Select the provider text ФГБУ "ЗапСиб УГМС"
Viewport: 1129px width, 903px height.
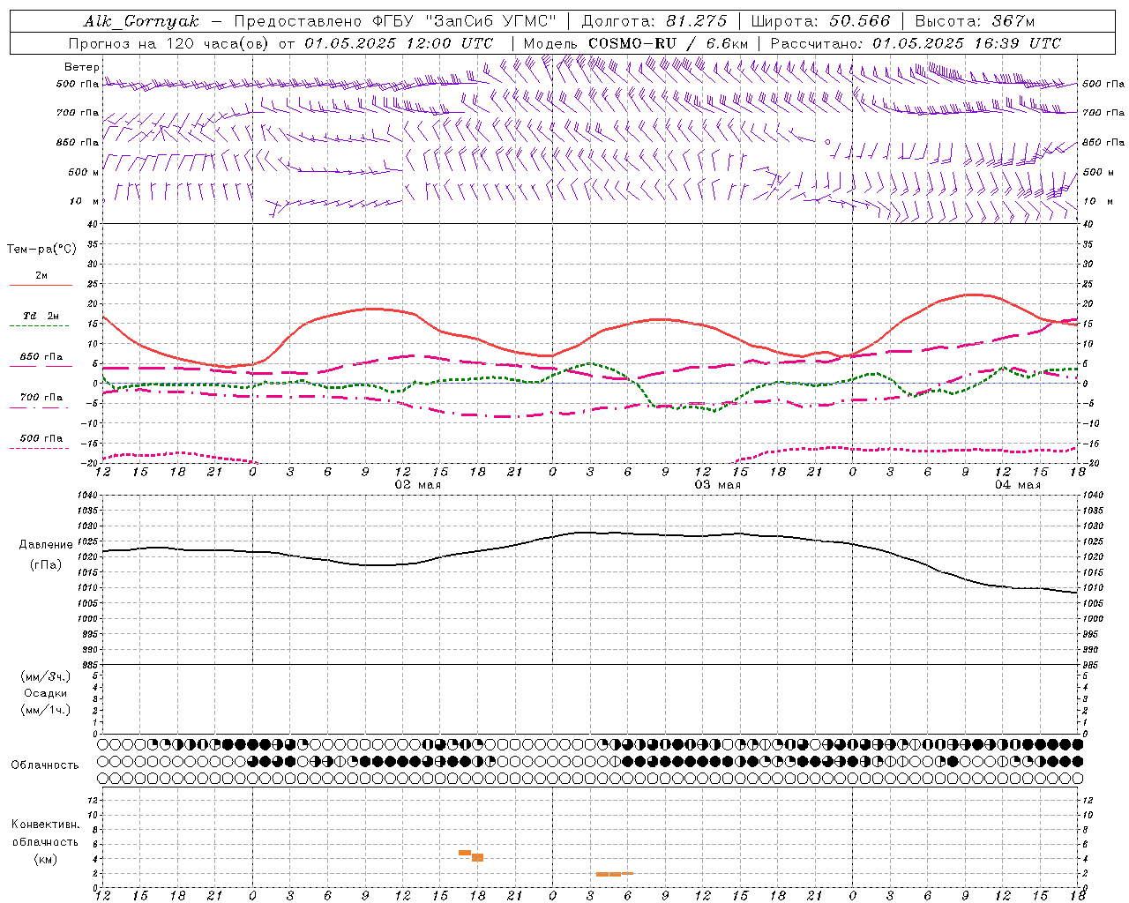pos(464,21)
